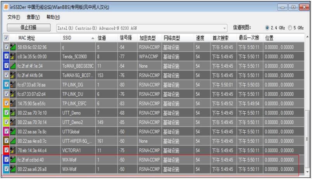Viewport: 312px width, 179px height.
Task: Click first-seen time 下午 5:49:52
Action: (x=222, y=103)
